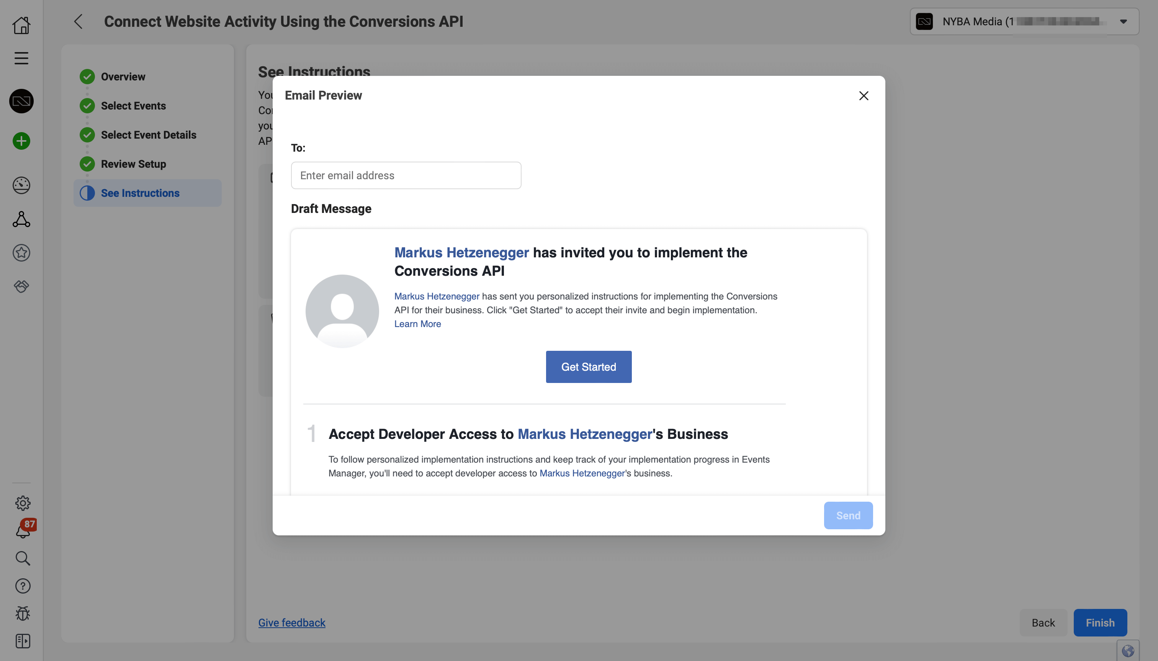Click Markus Hetzenegger link in step 1 description
Image resolution: width=1158 pixels, height=661 pixels.
[582, 473]
